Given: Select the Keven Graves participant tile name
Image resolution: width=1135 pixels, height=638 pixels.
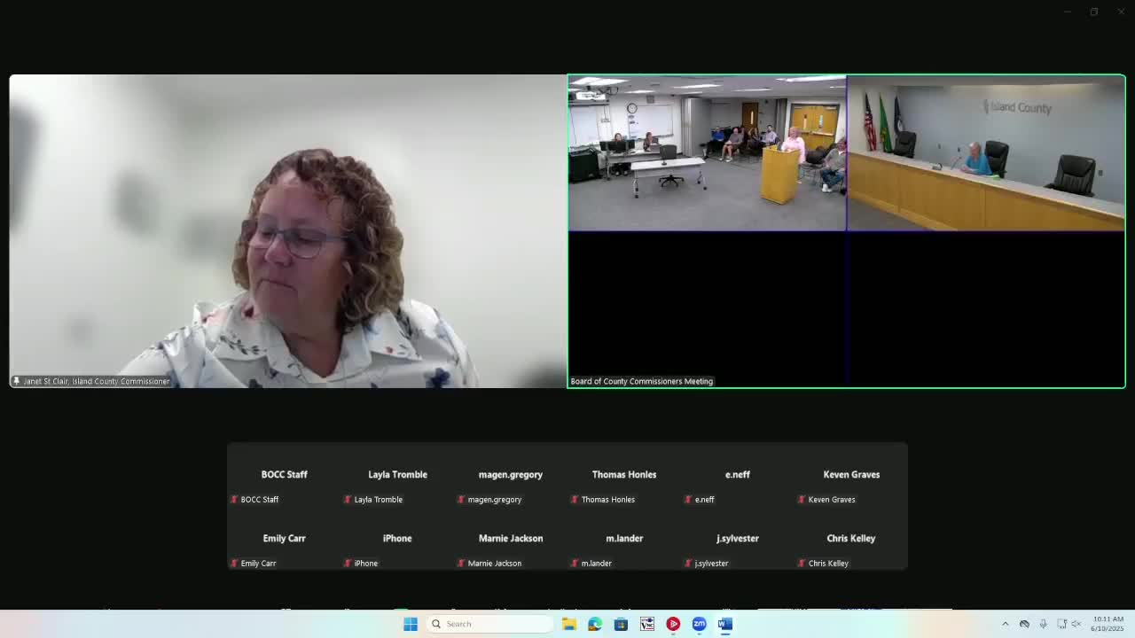Looking at the screenshot, I should [x=851, y=475].
